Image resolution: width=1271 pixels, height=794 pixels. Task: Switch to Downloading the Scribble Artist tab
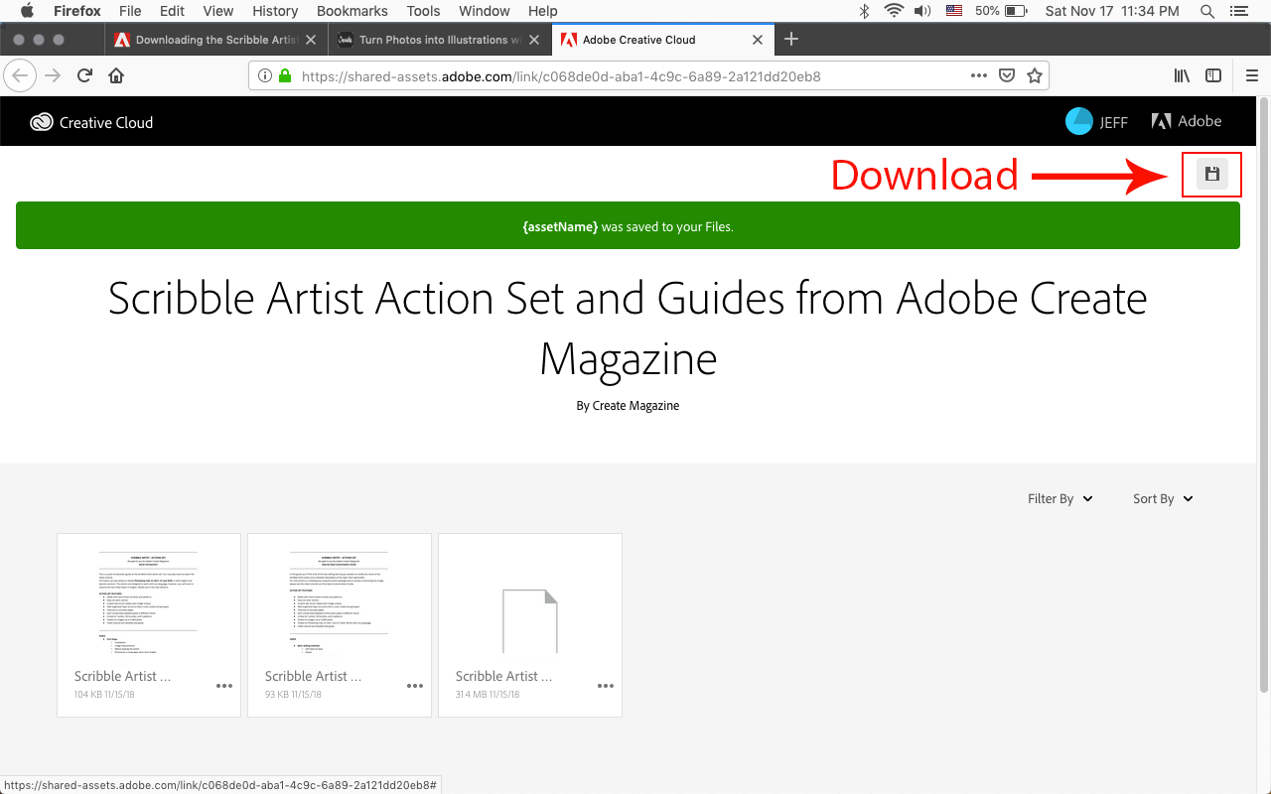coord(214,40)
